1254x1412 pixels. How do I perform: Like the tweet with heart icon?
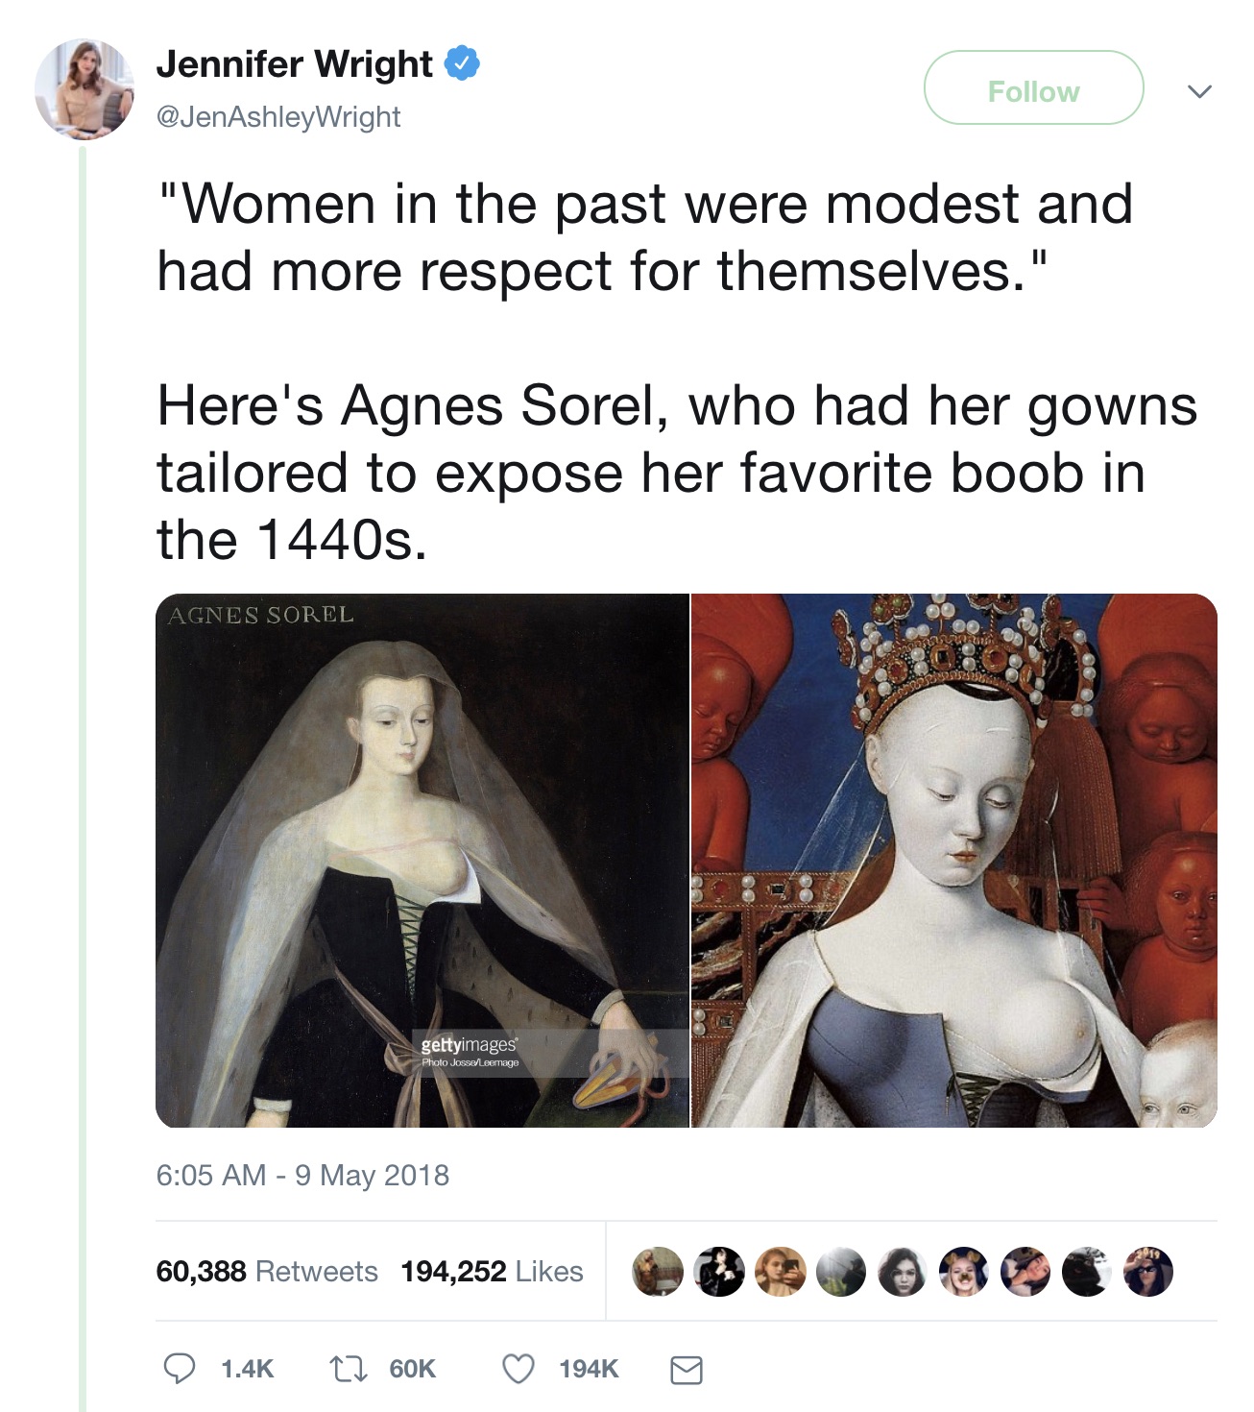coord(518,1369)
